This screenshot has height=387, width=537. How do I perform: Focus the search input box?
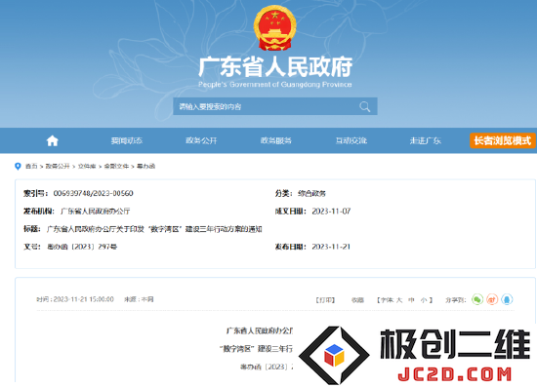click(x=266, y=106)
